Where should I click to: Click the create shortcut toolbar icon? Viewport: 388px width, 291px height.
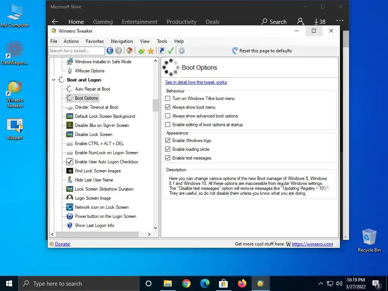(x=161, y=51)
